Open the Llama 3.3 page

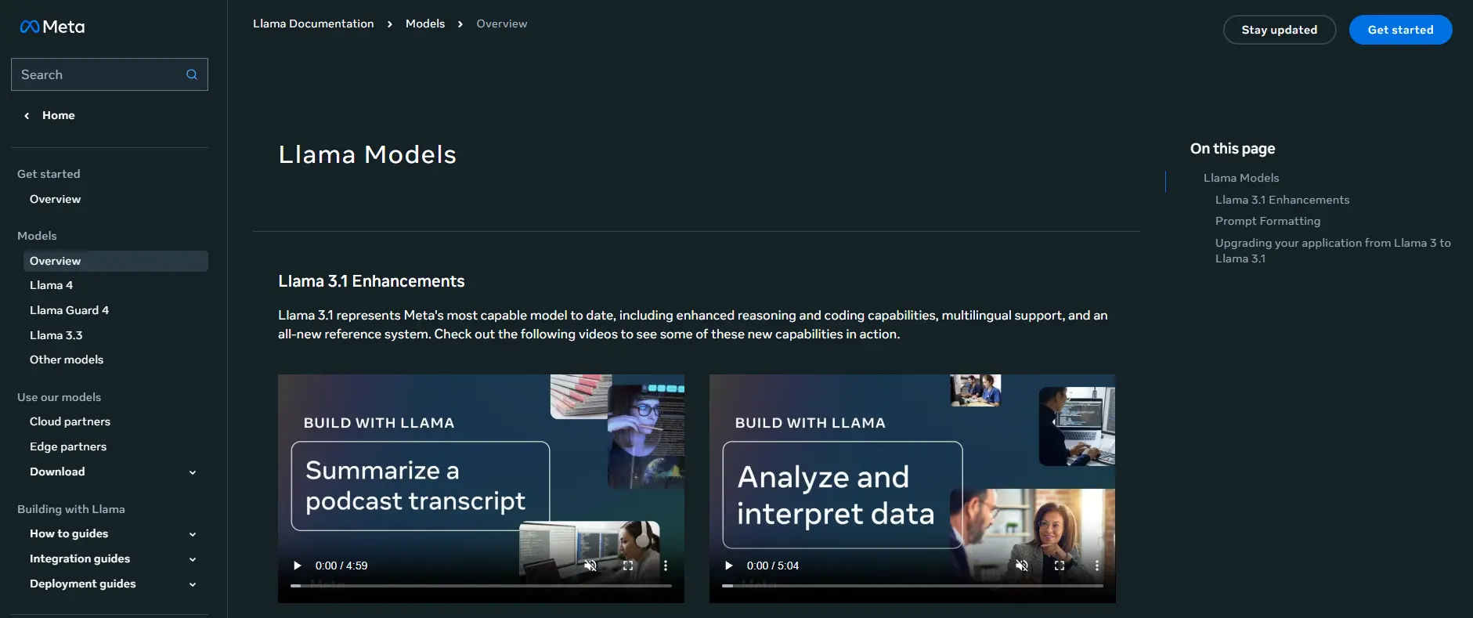click(56, 335)
